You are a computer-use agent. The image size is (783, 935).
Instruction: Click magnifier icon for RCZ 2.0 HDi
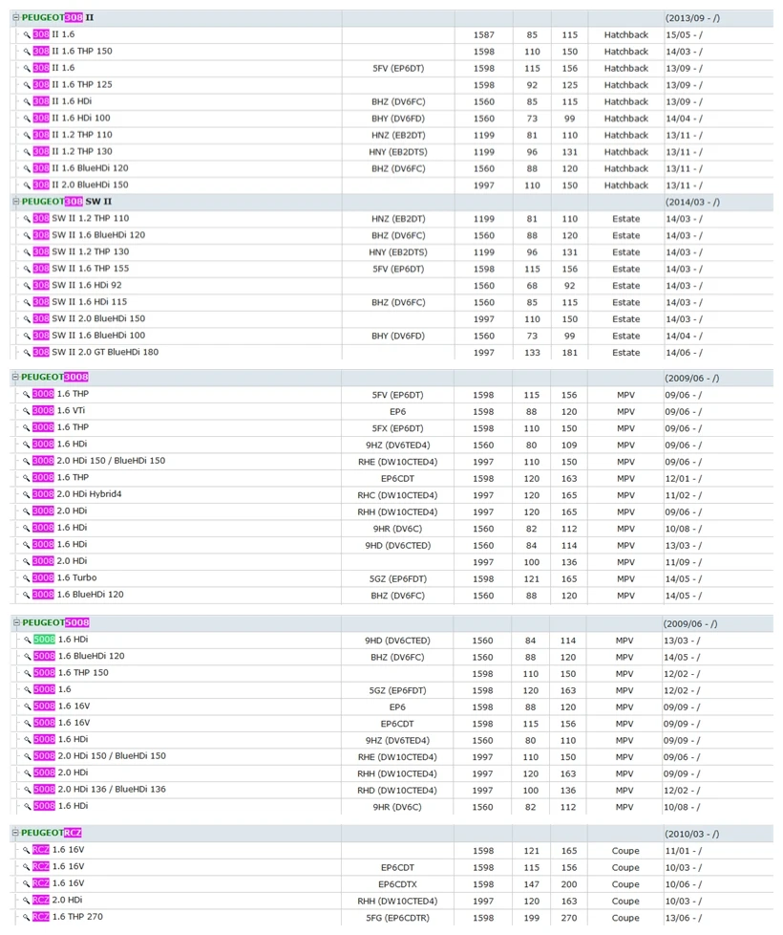[26, 901]
